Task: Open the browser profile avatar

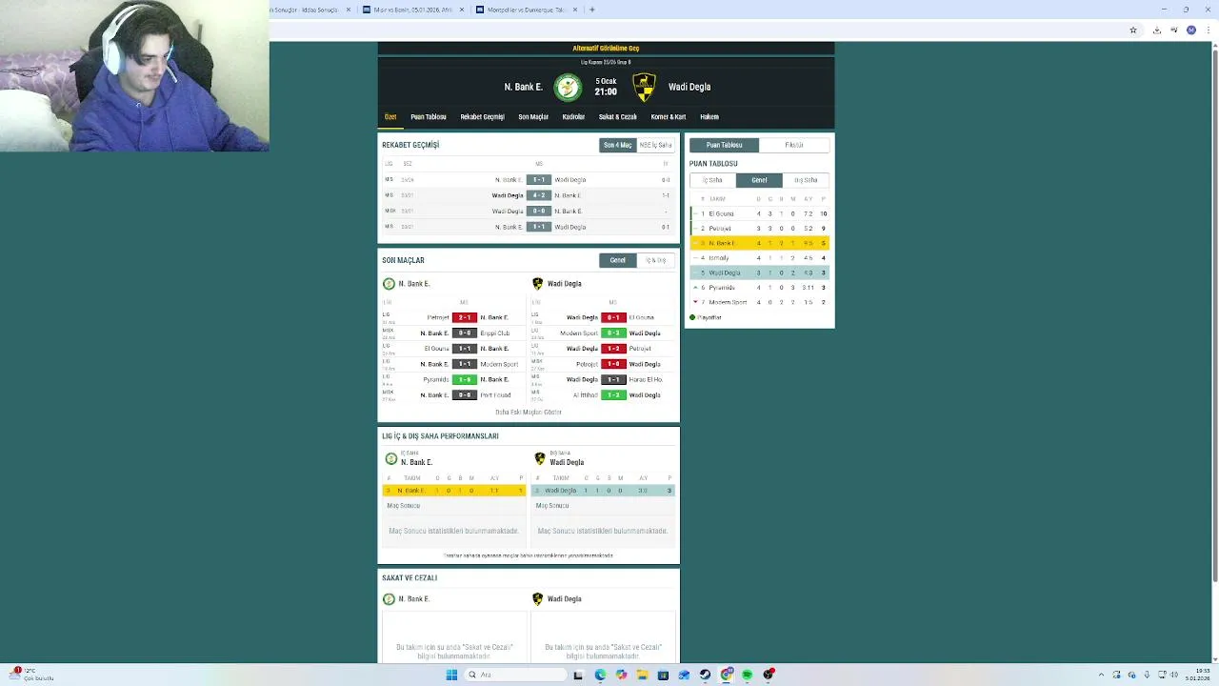Action: pyautogui.click(x=1190, y=30)
